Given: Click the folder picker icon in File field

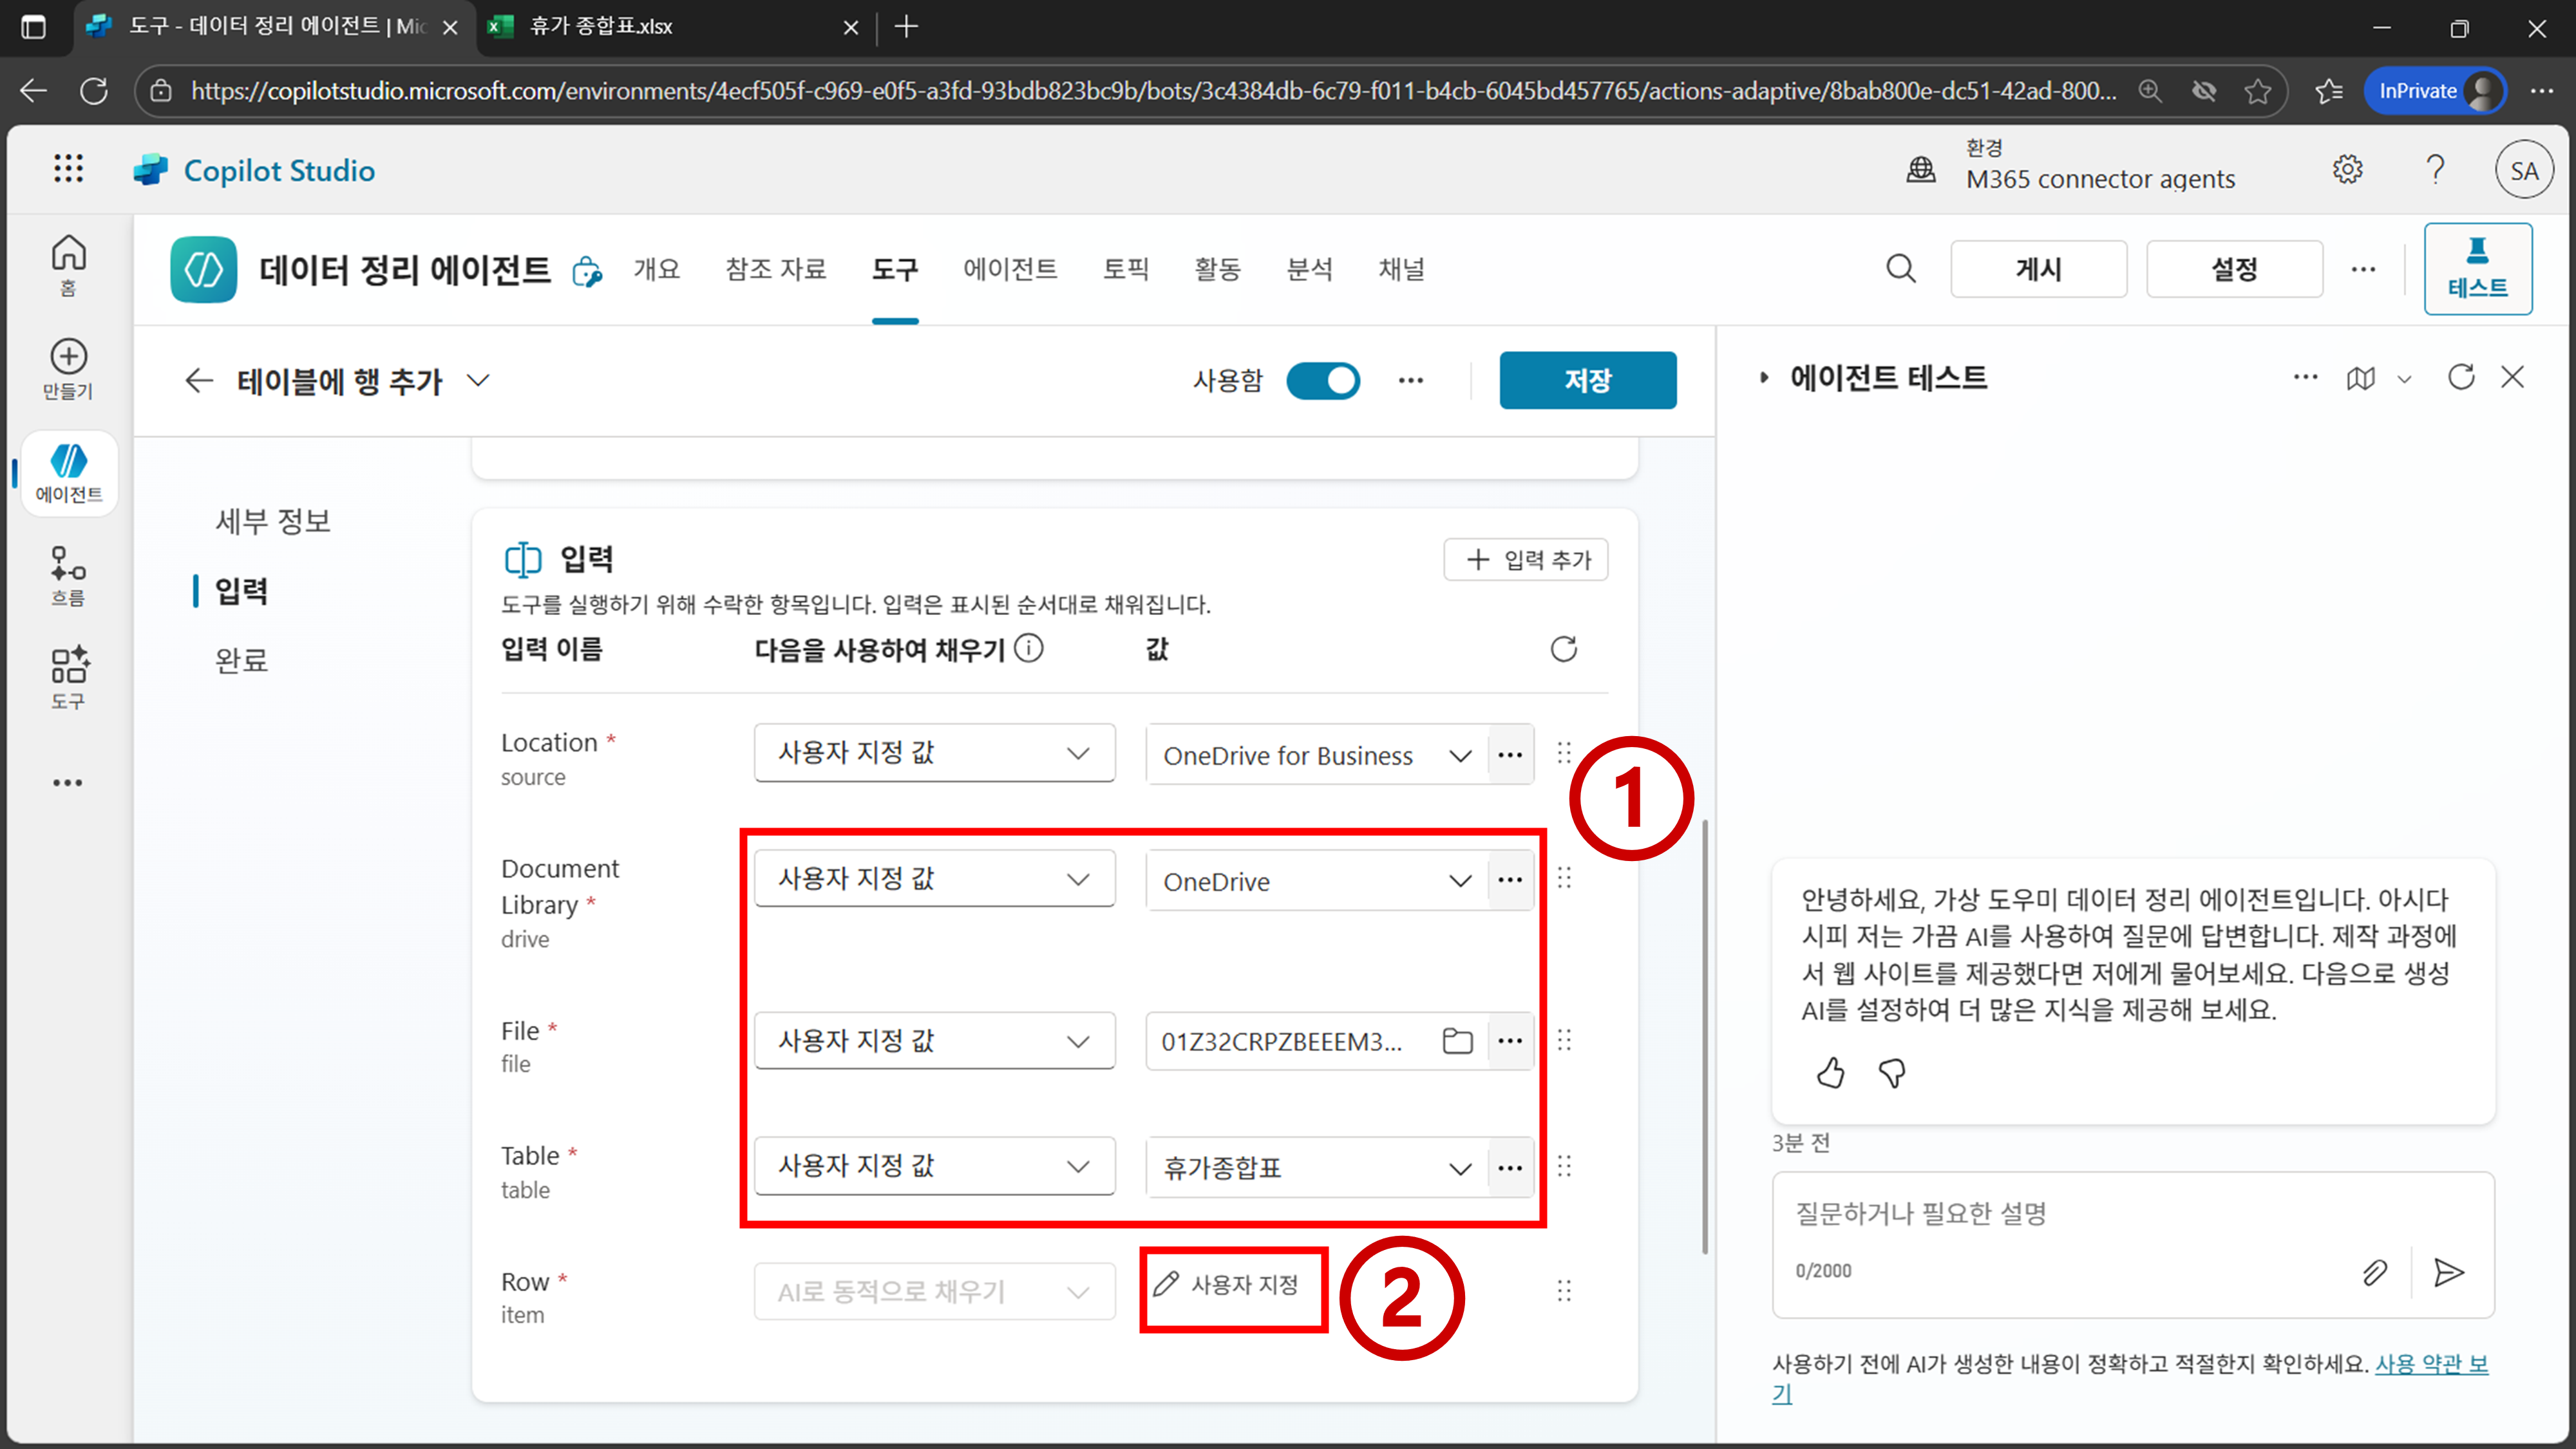Looking at the screenshot, I should click(x=1457, y=1041).
